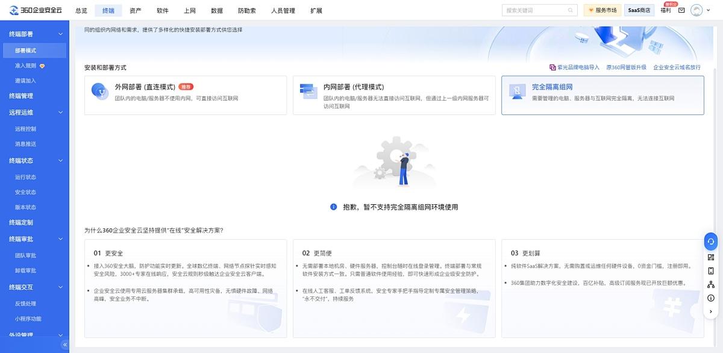Open the 数据 top menu

pyautogui.click(x=217, y=11)
